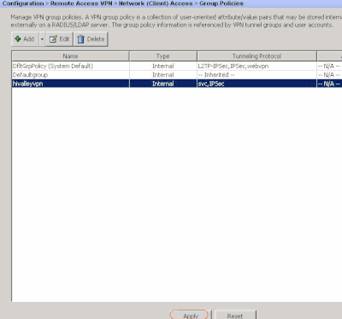This screenshot has width=342, height=319.
Task: Sort by Tunneling Protocol column header
Action: pos(256,56)
